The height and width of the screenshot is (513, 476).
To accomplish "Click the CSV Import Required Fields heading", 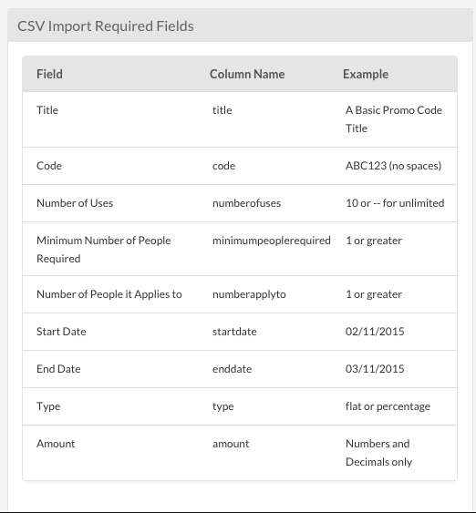I will [106, 26].
